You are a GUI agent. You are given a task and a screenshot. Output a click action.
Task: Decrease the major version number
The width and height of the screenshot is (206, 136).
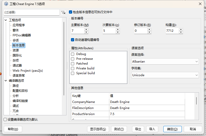point(86,32)
